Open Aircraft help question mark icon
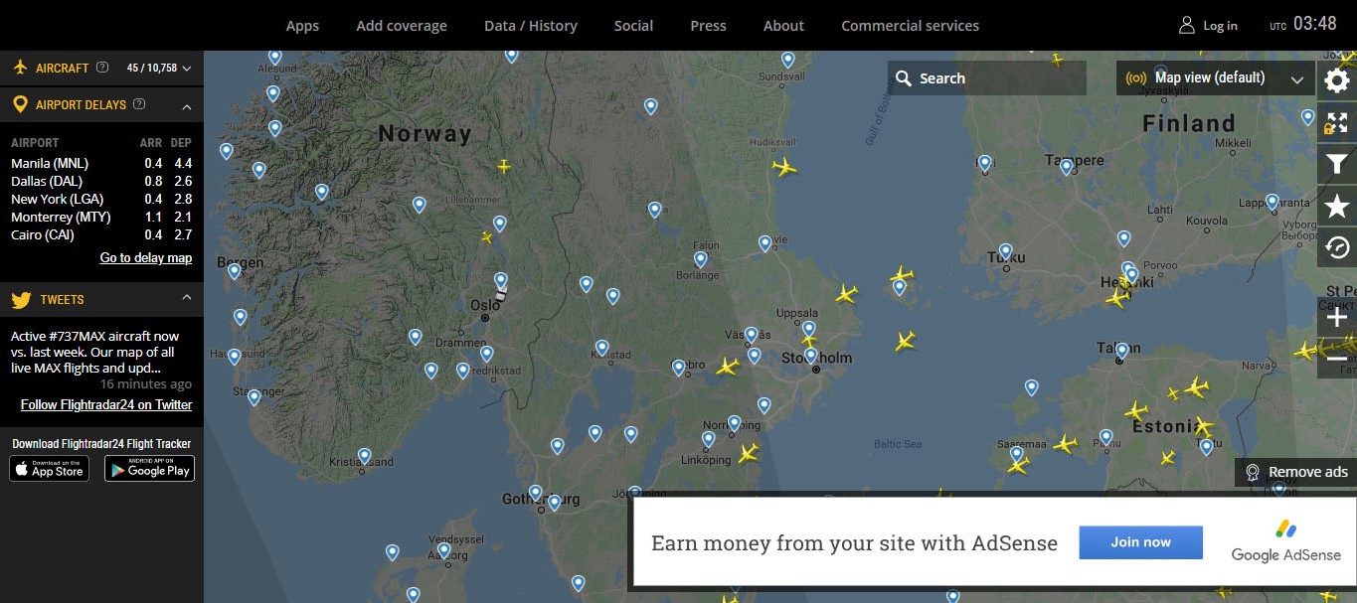This screenshot has width=1357, height=603. tap(100, 68)
